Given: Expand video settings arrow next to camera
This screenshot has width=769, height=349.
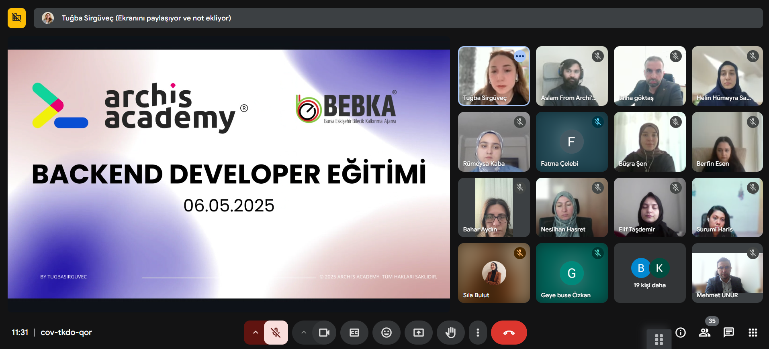Looking at the screenshot, I should [304, 333].
